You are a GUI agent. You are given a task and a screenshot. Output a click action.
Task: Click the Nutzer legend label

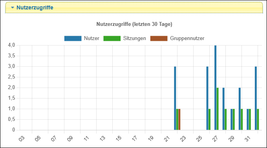coord(91,38)
